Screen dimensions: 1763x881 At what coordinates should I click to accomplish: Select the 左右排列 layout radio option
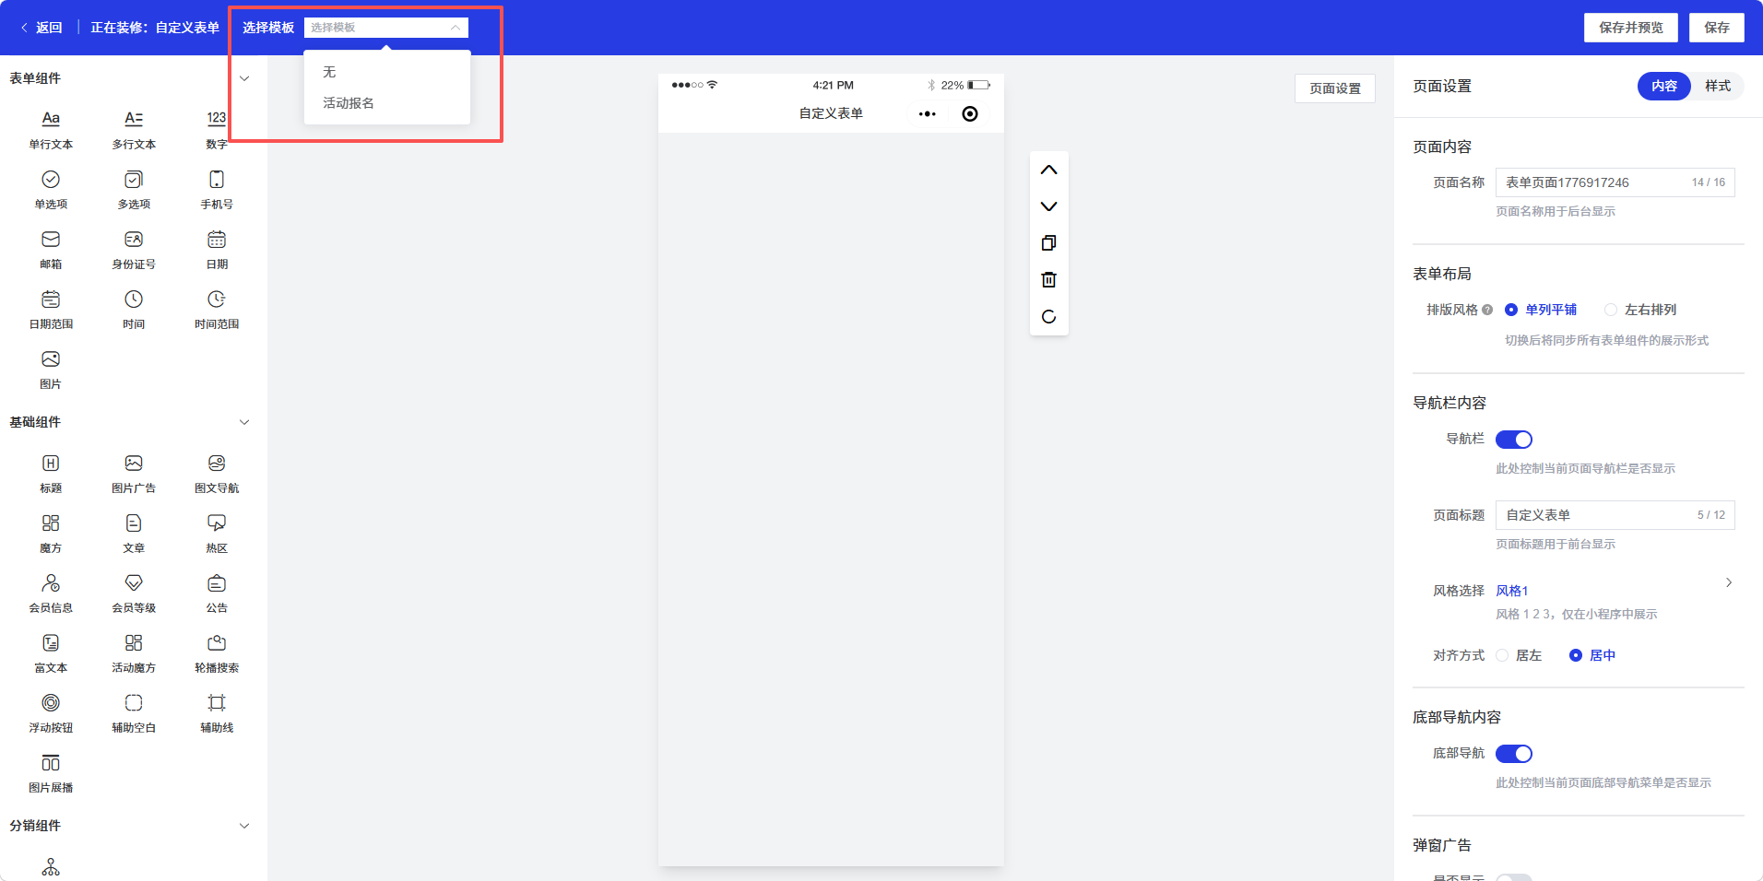coord(1640,310)
